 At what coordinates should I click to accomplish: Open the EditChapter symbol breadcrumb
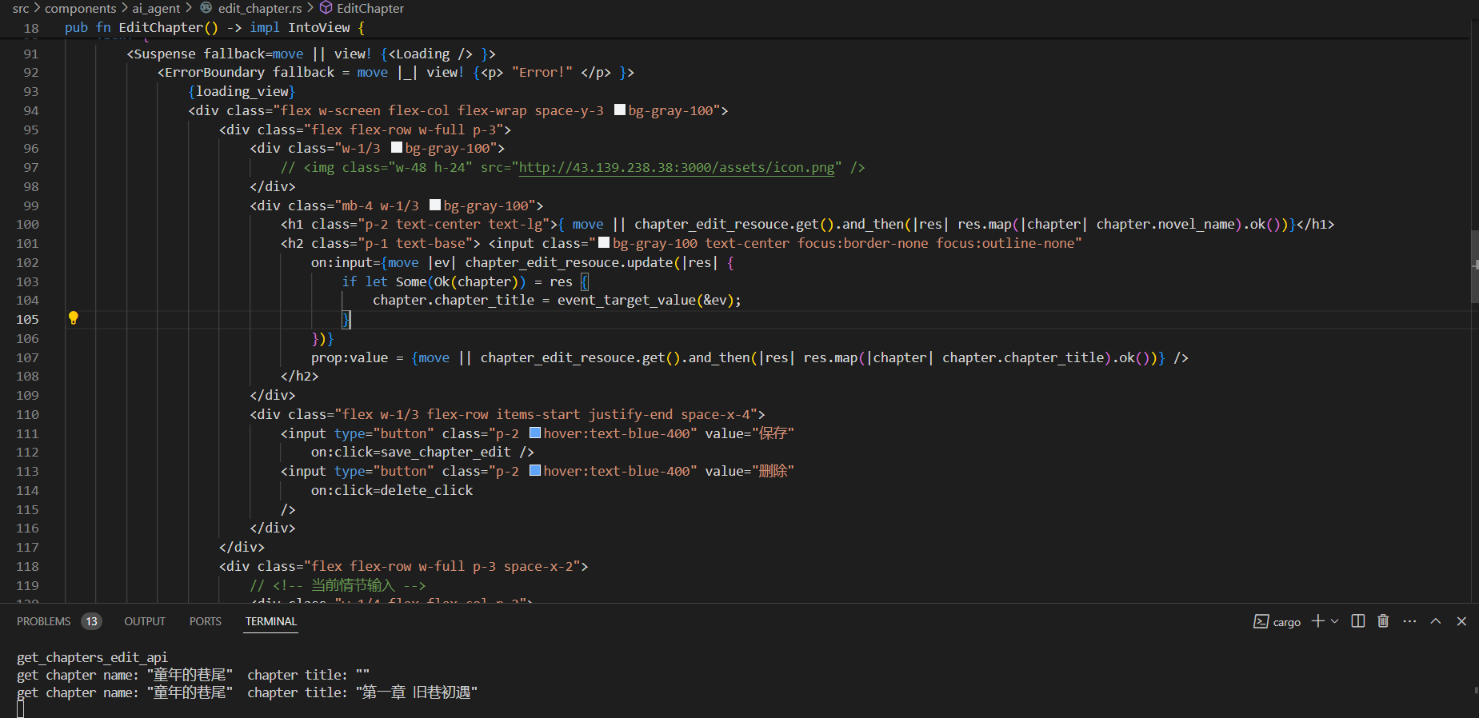370,8
